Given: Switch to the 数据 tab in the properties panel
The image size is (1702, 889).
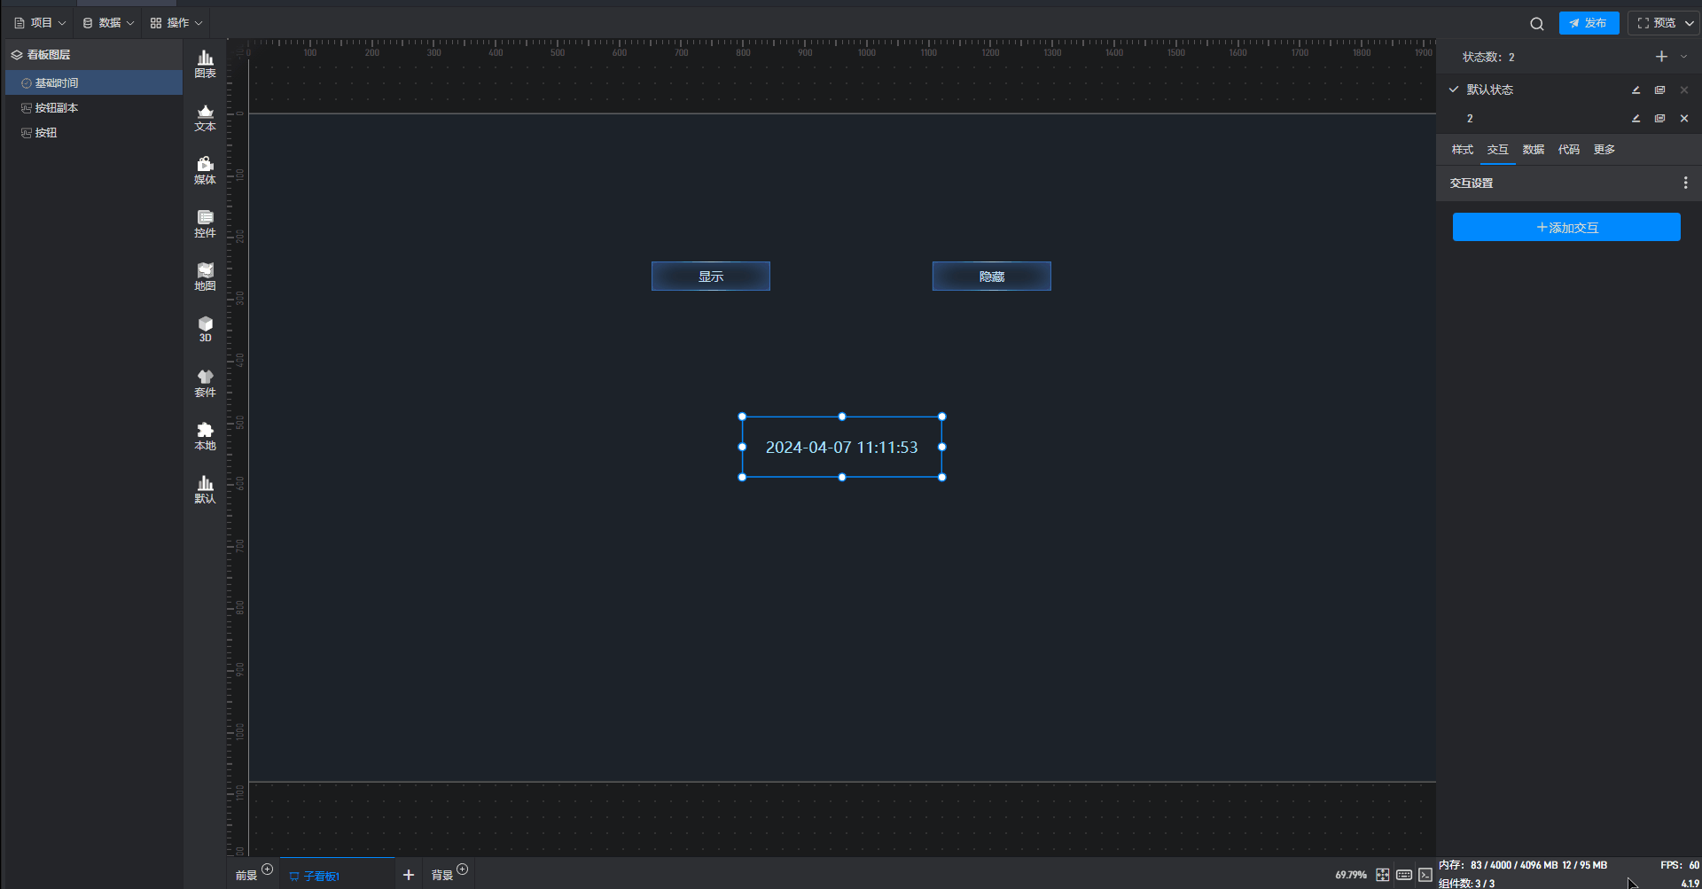Looking at the screenshot, I should click(x=1534, y=150).
